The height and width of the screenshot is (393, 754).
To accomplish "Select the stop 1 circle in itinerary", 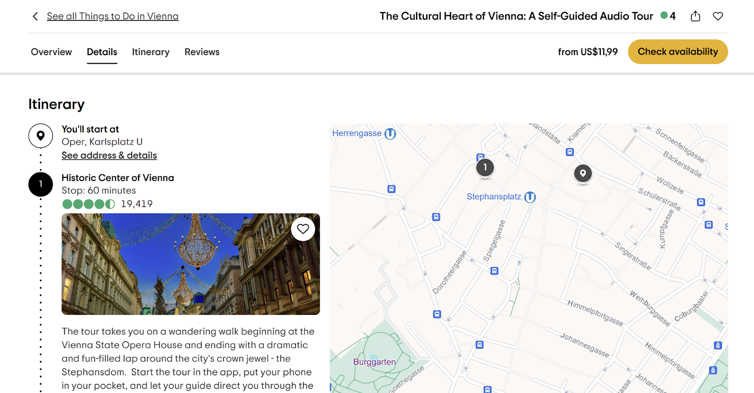I will [41, 184].
